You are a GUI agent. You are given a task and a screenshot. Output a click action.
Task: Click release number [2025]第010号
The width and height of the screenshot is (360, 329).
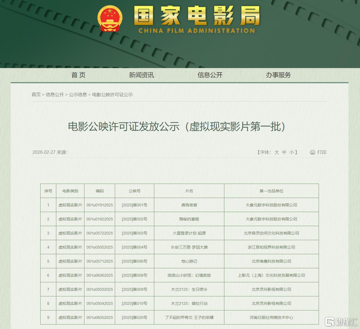(x=135, y=303)
